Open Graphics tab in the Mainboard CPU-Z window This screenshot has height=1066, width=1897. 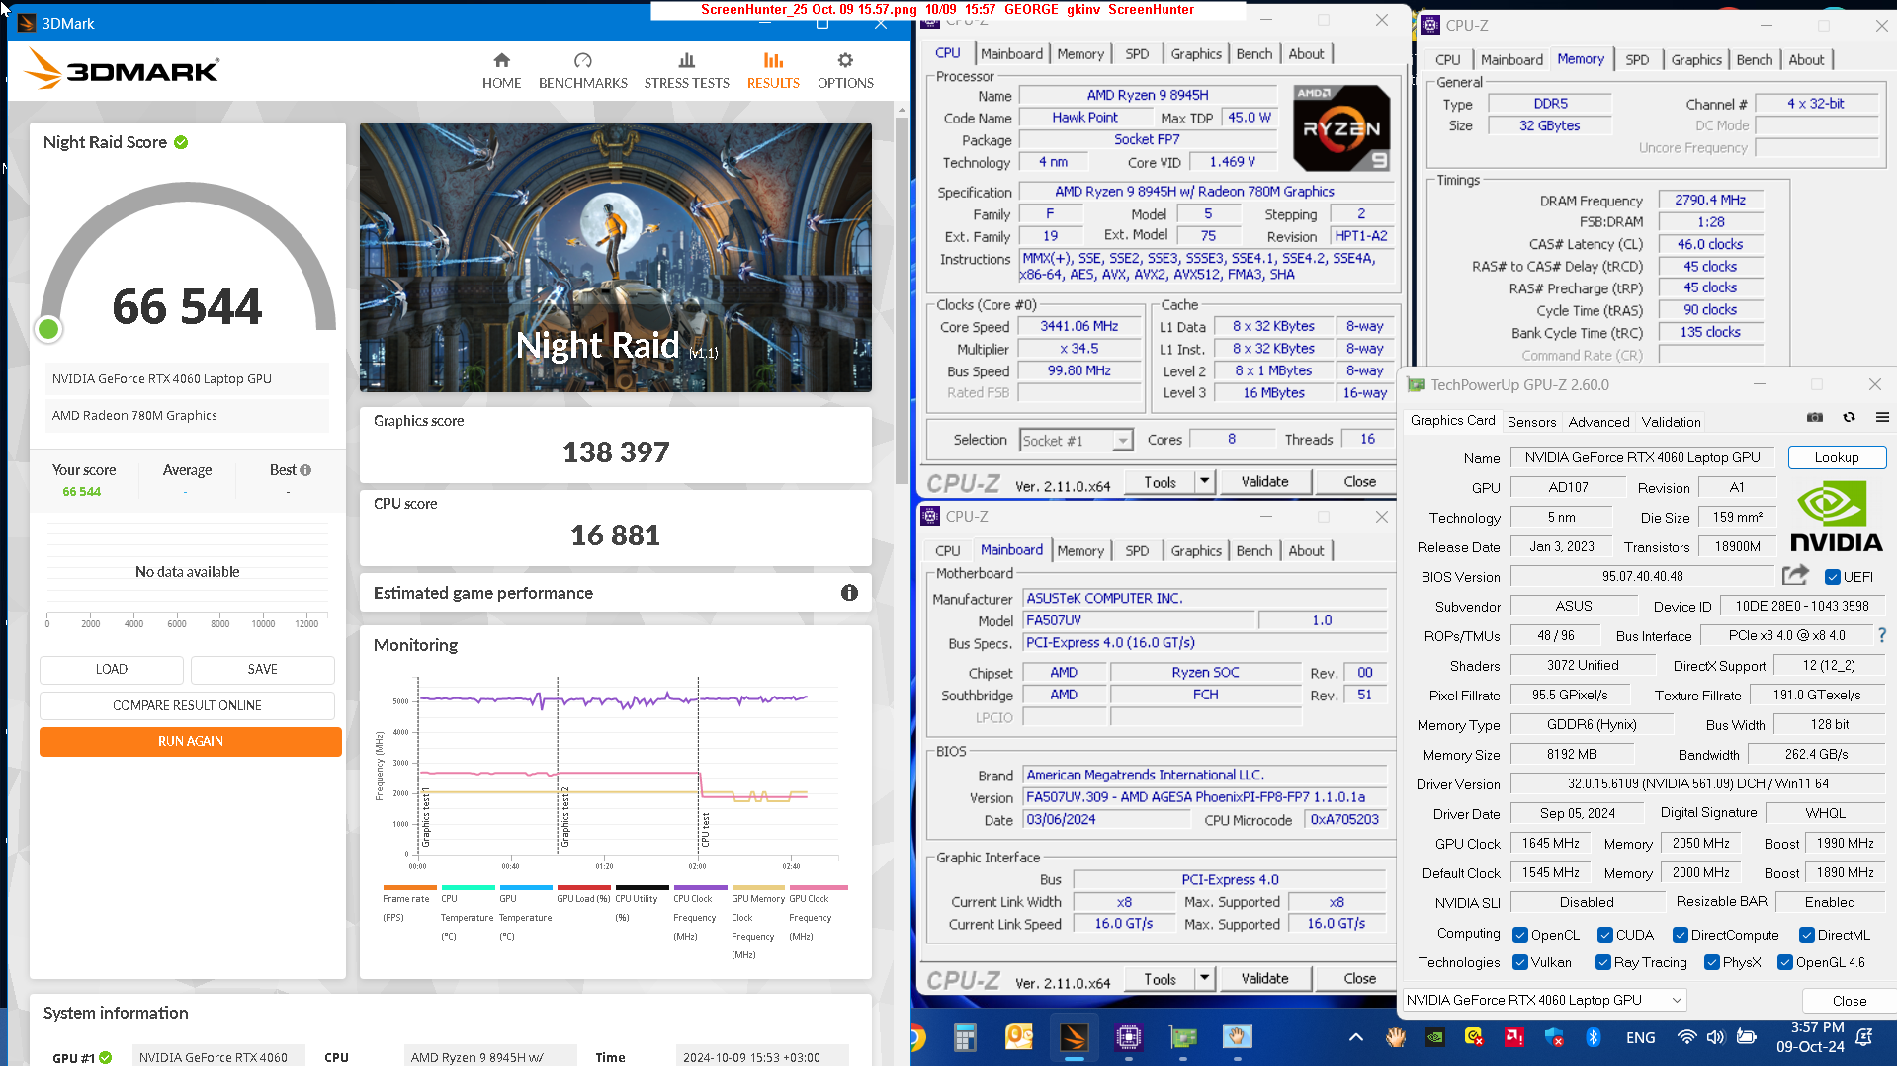coord(1195,551)
